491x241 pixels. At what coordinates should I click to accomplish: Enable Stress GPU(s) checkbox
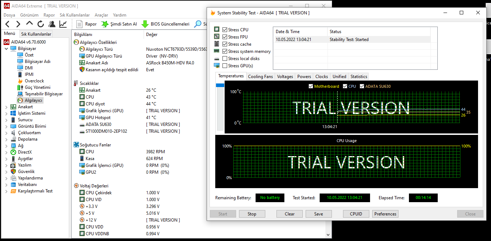[x=225, y=65]
